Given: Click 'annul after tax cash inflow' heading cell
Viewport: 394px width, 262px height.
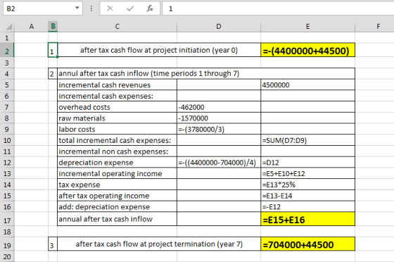Looking at the screenshot, I should click(x=206, y=73).
